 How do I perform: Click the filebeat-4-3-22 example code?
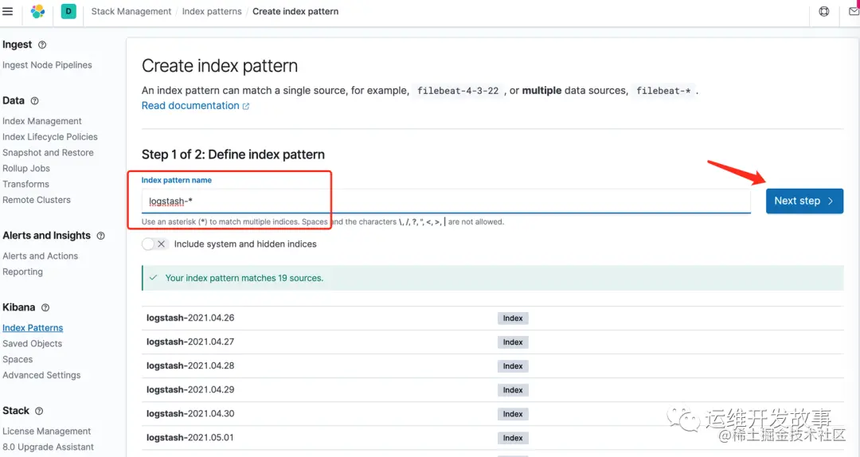click(x=458, y=91)
